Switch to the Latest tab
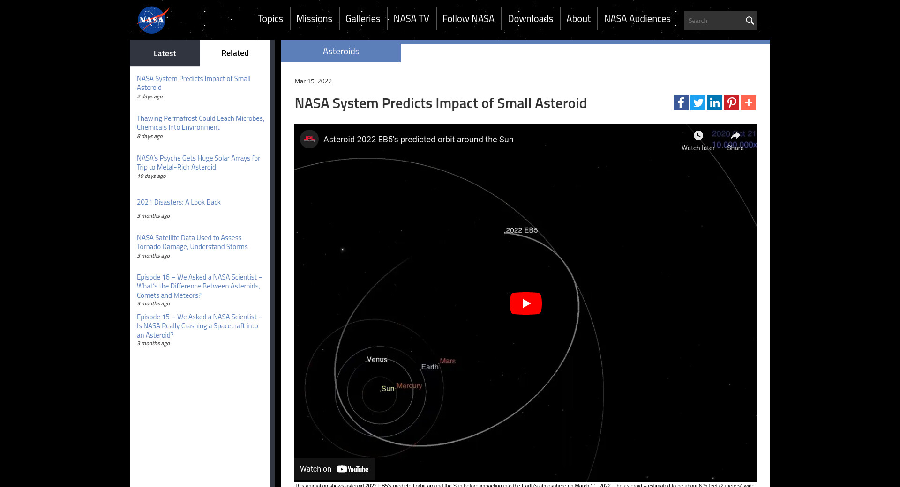Viewport: 900px width, 487px height. pyautogui.click(x=165, y=53)
